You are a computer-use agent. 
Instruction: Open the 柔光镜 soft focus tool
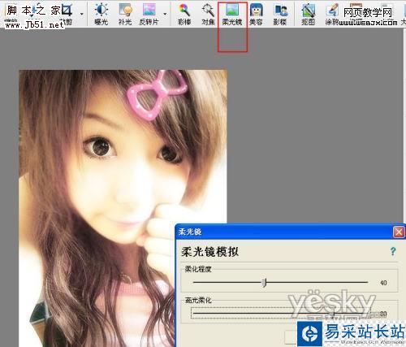click(232, 14)
